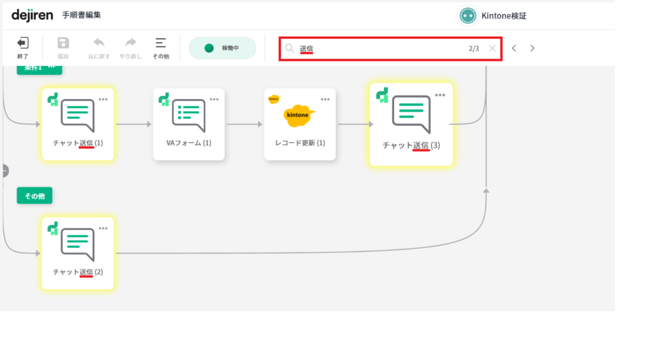Open the レコード更新 (1) node options menu
655x344 pixels.
[x=326, y=99]
